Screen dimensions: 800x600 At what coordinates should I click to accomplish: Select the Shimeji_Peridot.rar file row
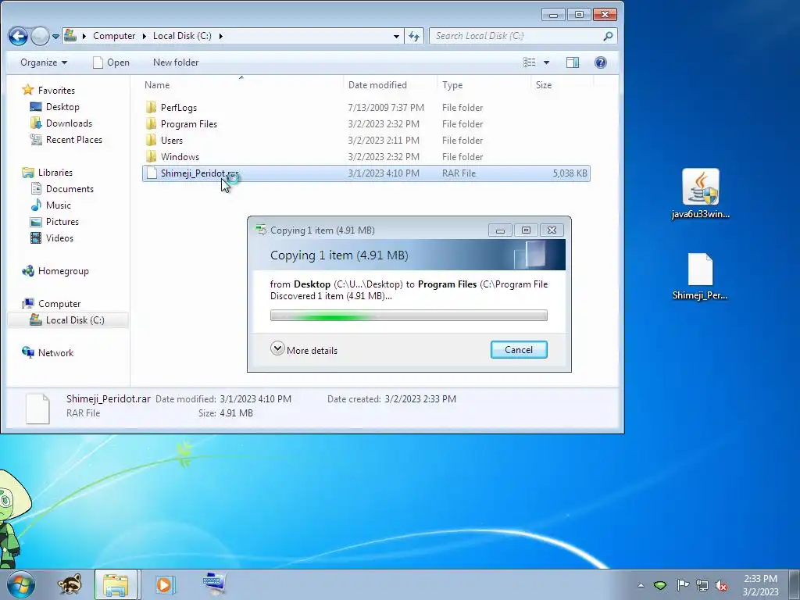366,173
